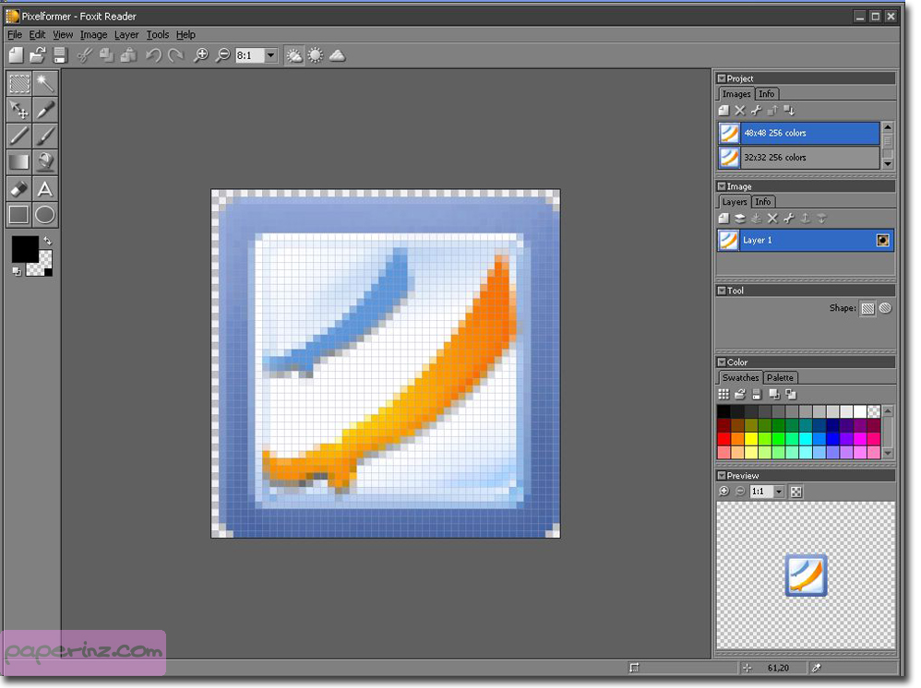
Task: Open the Layer menu
Action: 126,35
